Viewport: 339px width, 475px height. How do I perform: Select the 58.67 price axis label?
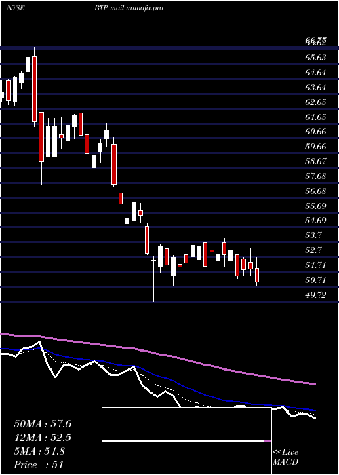point(316,161)
